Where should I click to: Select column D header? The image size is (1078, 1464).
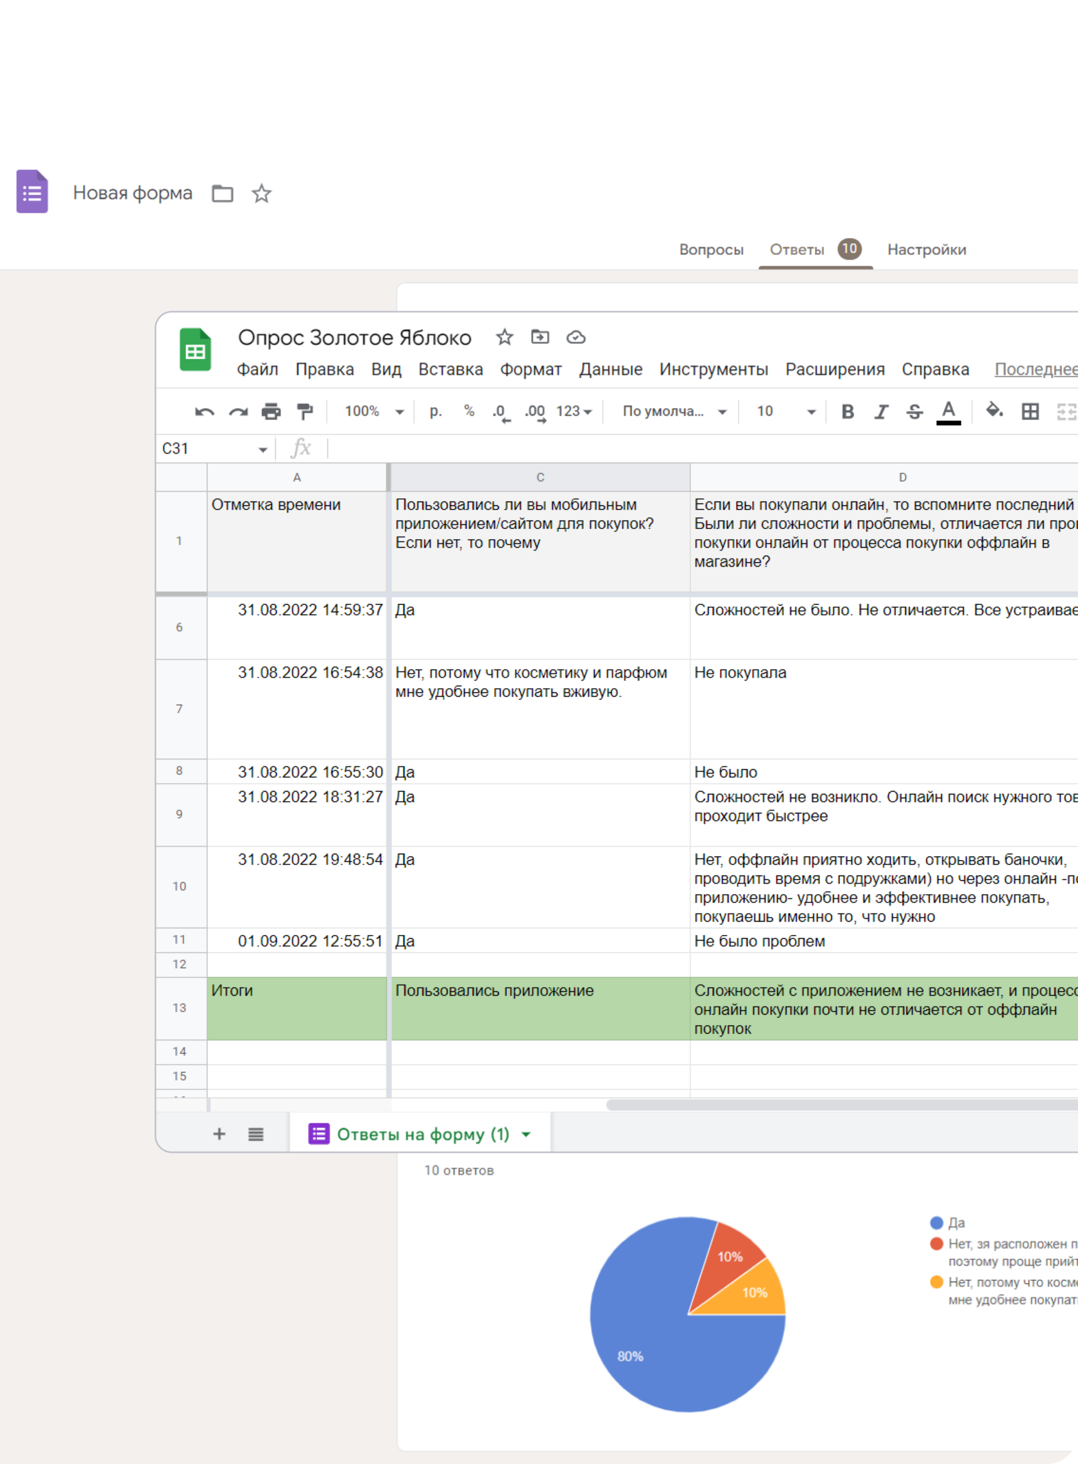pyautogui.click(x=884, y=478)
